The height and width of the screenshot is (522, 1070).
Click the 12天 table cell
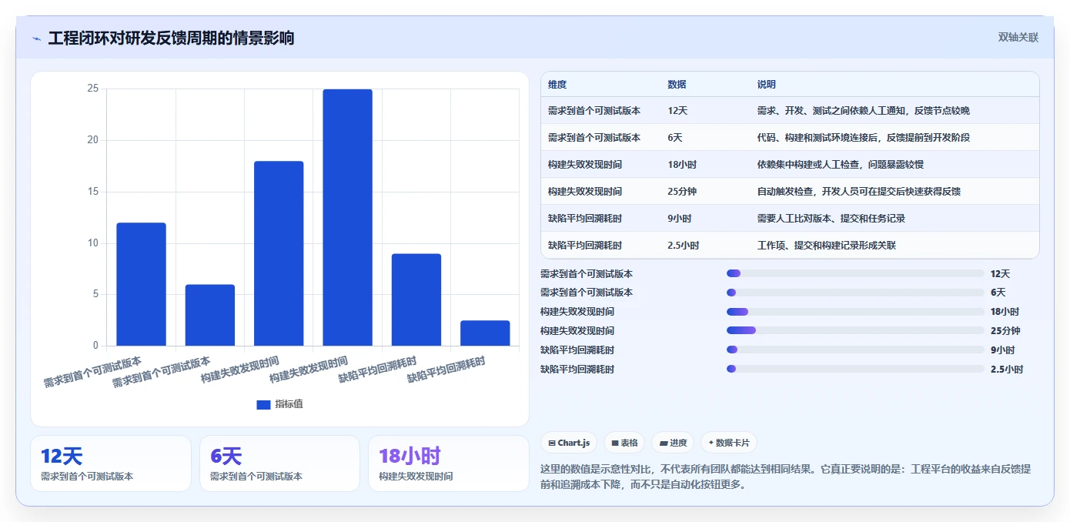coord(678,111)
